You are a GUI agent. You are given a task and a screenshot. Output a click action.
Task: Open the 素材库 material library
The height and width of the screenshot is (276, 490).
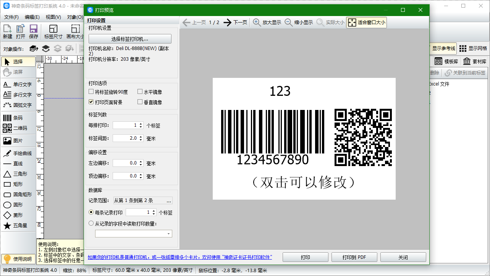(475, 61)
